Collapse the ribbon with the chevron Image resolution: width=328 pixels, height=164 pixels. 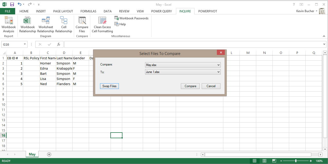click(324, 36)
